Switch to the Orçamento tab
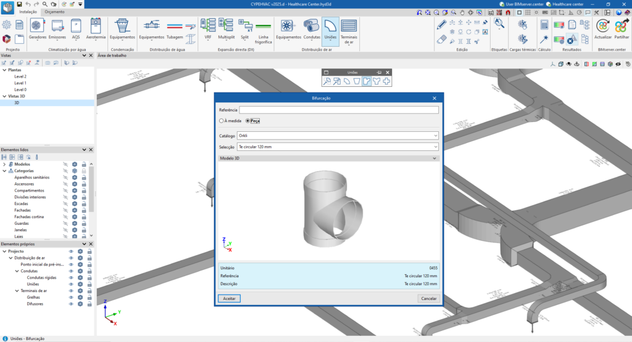632x342 pixels. pos(54,12)
